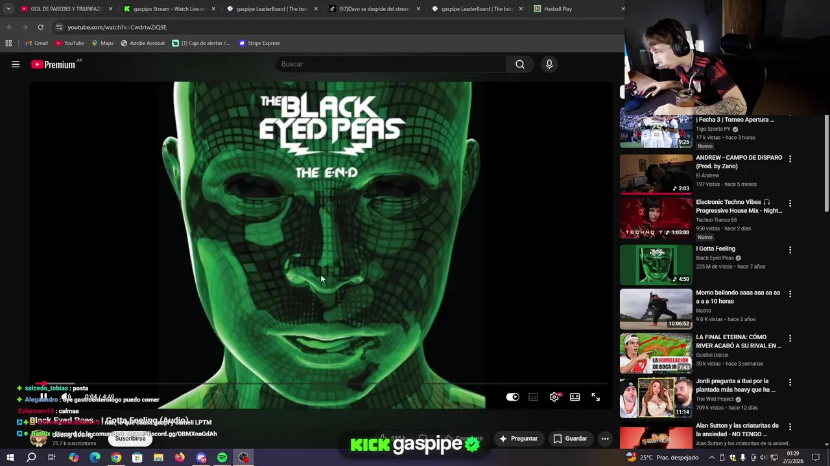Close the gaspipe Stream tab
The height and width of the screenshot is (466, 830).
click(x=213, y=9)
